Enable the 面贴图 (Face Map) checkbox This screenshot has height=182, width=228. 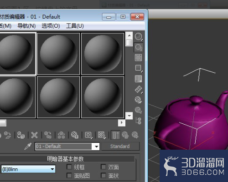(69, 176)
